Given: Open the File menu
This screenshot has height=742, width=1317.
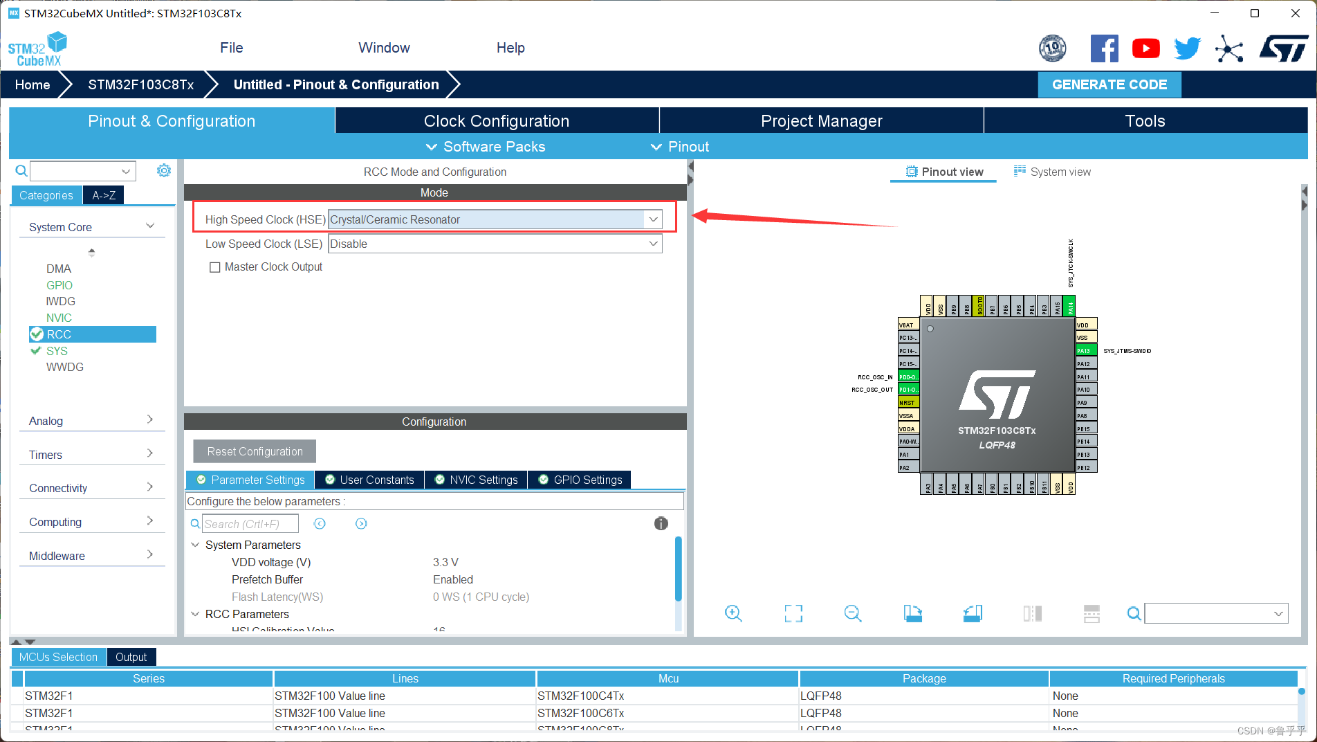Looking at the screenshot, I should coord(232,48).
